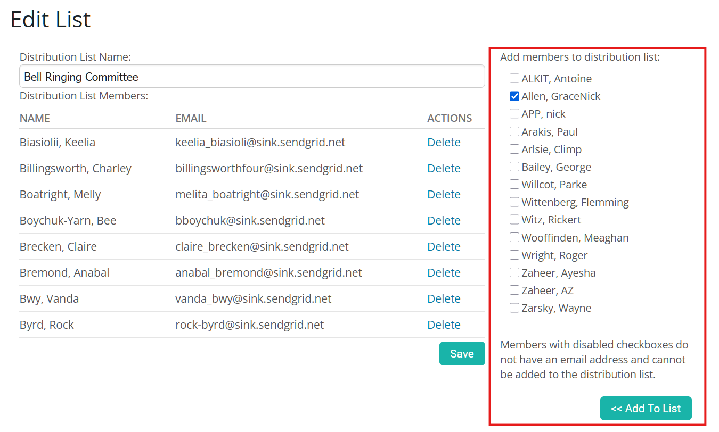
Task: Check the Arakis, Paul checkbox
Action: 514,131
